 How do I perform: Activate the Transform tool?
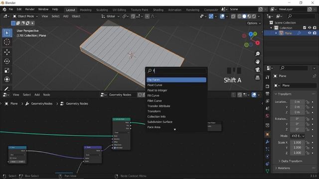click(x=7, y=80)
